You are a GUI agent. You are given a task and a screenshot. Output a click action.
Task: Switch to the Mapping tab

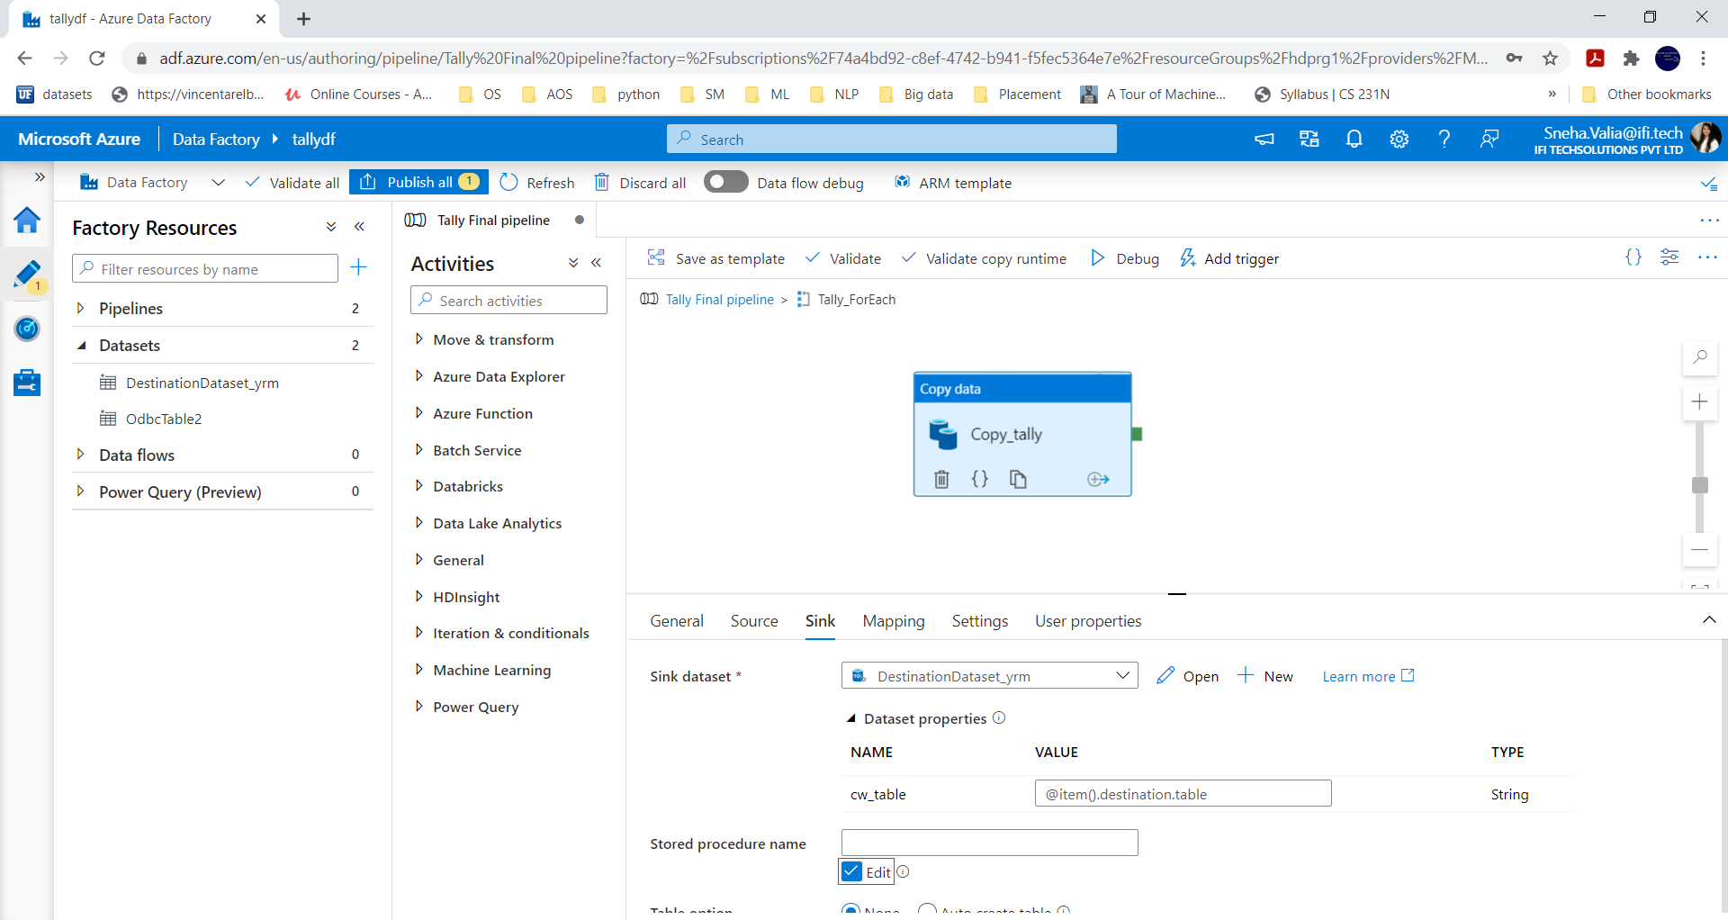(894, 620)
